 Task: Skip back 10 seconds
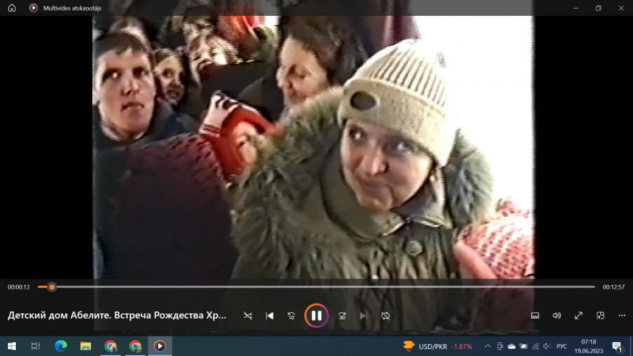(291, 316)
